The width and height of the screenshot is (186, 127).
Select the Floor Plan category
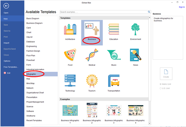(x=31, y=55)
